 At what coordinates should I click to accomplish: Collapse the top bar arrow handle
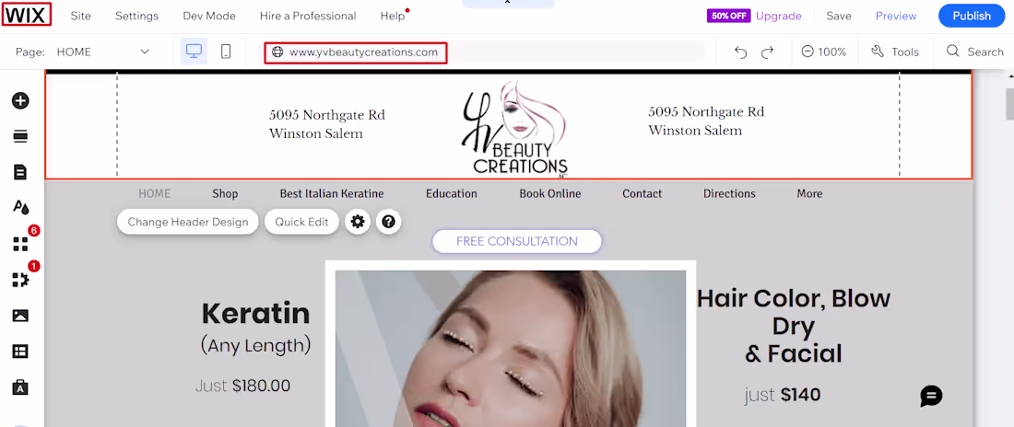(x=508, y=4)
